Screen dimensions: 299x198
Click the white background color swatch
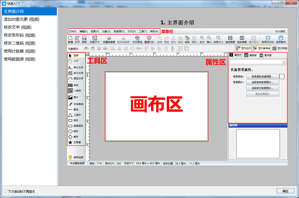[282, 76]
